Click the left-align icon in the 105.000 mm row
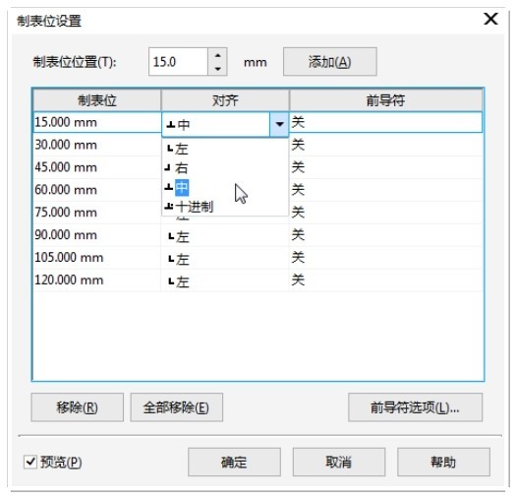The image size is (516, 498). (171, 259)
